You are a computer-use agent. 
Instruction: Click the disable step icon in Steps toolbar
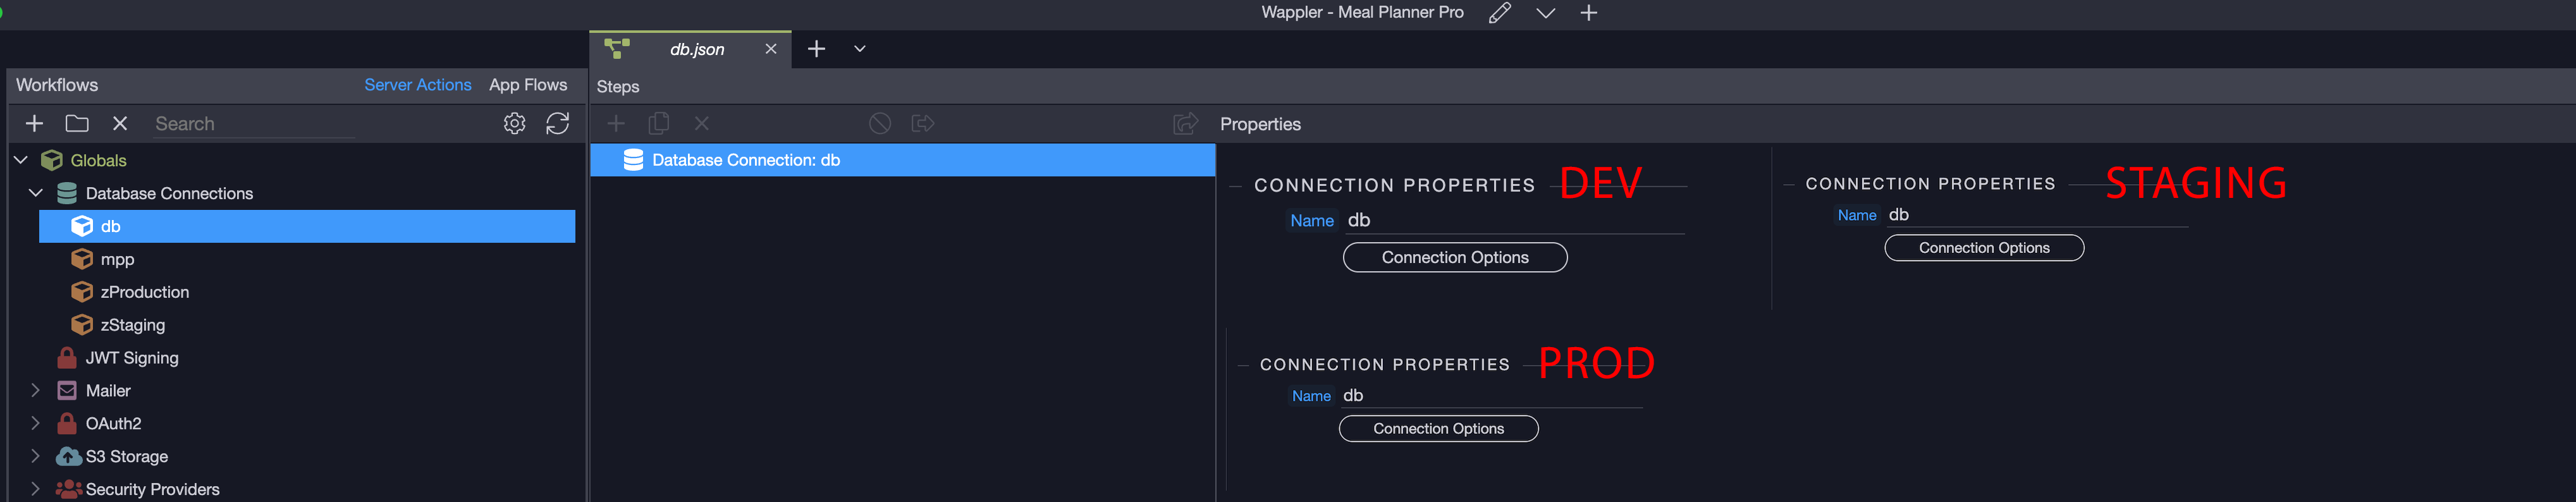pos(879,123)
